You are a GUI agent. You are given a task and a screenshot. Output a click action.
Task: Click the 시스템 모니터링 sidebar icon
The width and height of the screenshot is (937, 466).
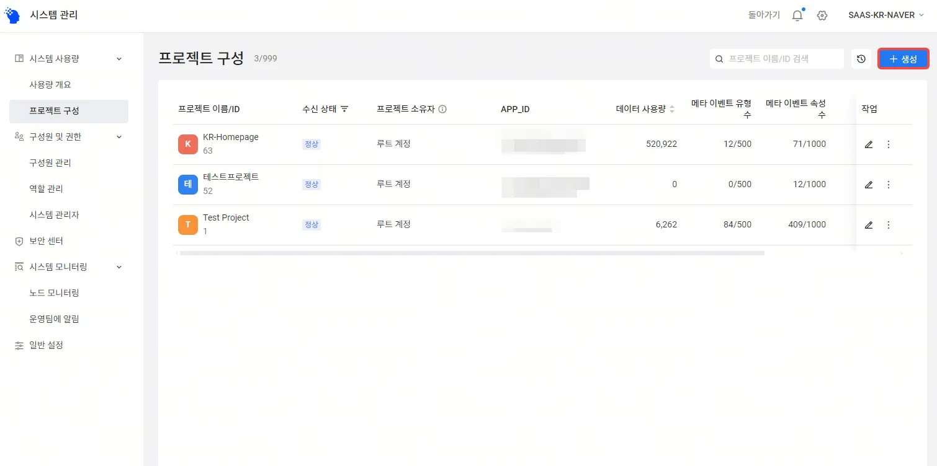[19, 267]
